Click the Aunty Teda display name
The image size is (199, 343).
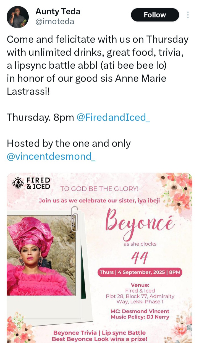[58, 11]
